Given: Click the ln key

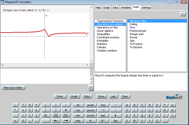Looking at the screenshot, I should click(91, 121).
